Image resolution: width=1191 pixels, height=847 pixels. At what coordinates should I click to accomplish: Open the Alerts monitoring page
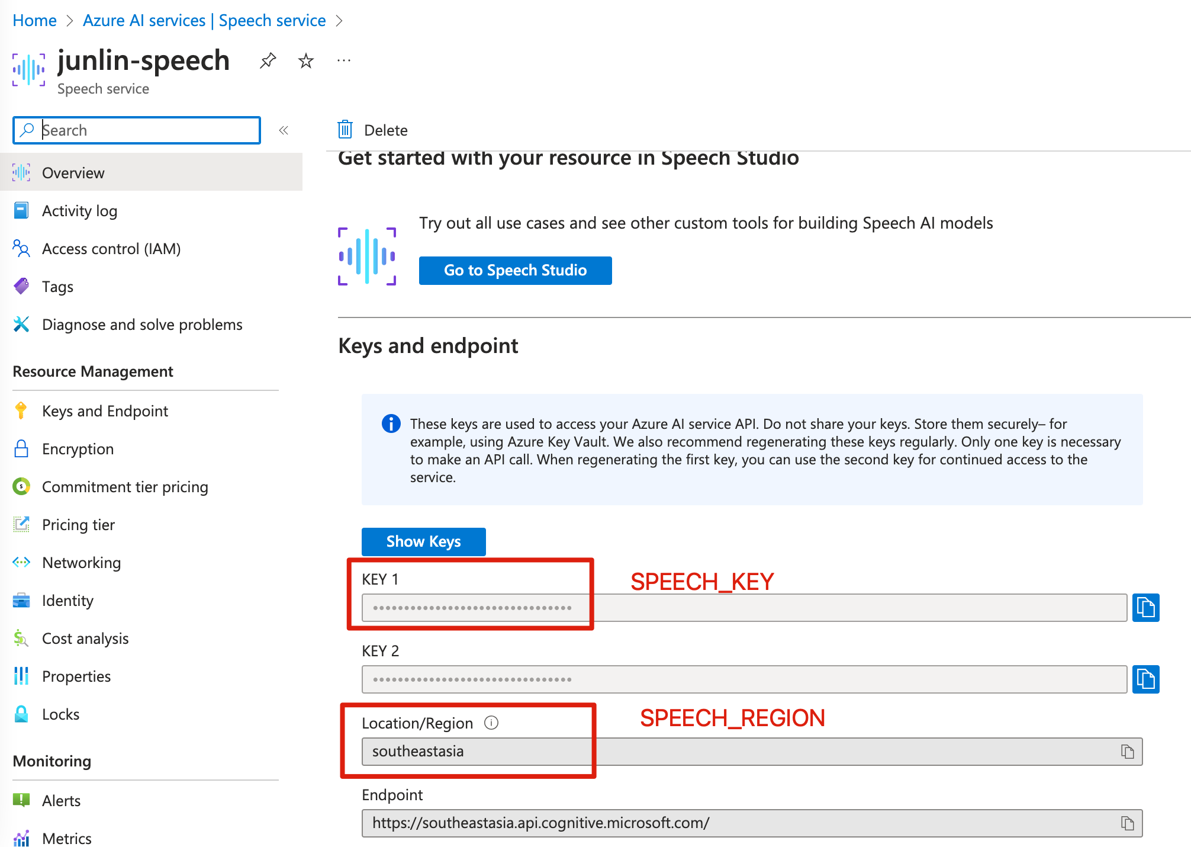[61, 801]
